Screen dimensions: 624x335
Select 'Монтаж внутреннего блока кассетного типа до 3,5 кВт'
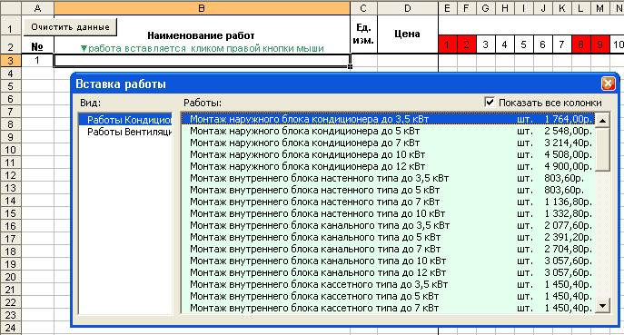click(389, 284)
